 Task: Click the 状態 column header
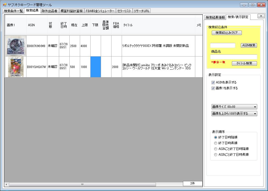pyautogui.click(x=53, y=25)
